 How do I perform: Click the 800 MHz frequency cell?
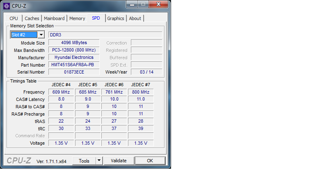pyautogui.click(x=141, y=92)
